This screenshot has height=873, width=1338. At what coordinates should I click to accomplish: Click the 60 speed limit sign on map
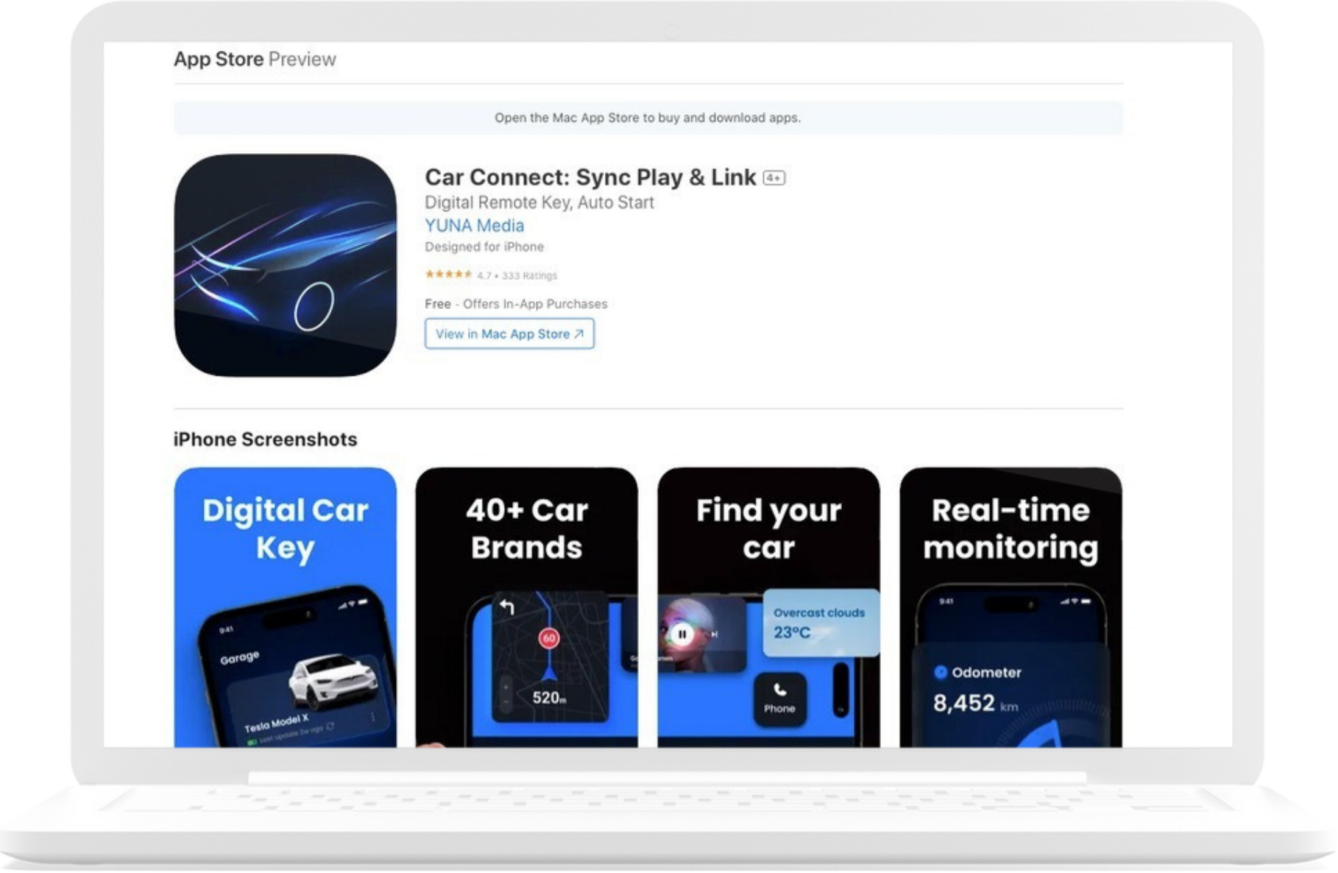coord(549,638)
